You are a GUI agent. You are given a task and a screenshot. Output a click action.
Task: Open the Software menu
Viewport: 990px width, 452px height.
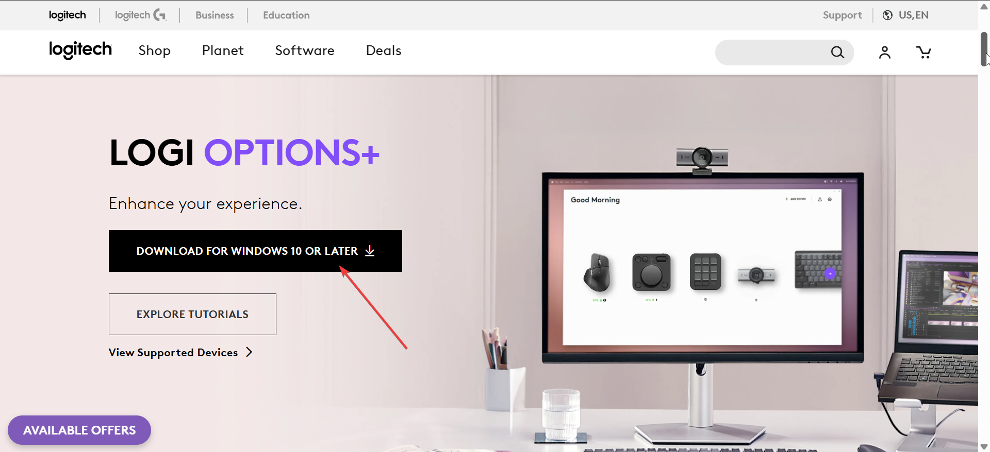[305, 50]
